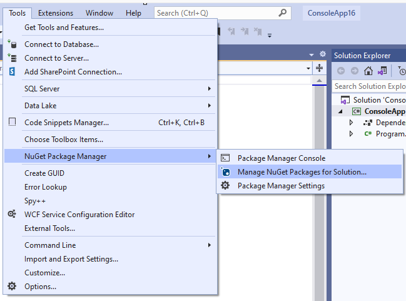Click the split editor window icon

coord(319,68)
